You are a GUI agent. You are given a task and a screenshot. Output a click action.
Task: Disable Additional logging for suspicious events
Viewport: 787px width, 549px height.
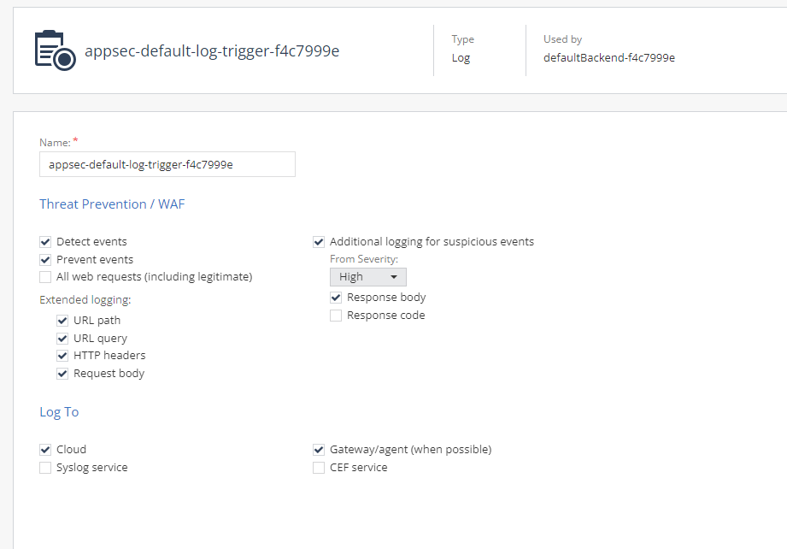coord(319,242)
